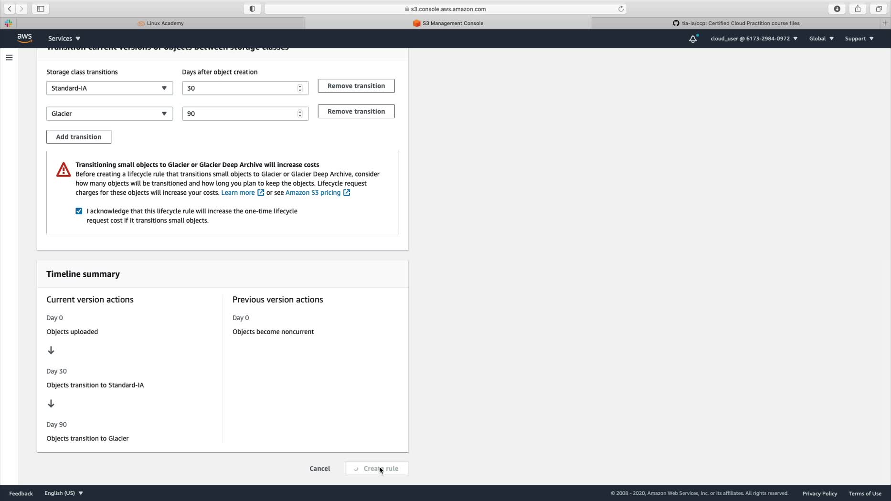Open the Privacy Policy link
891x501 pixels.
click(x=819, y=493)
